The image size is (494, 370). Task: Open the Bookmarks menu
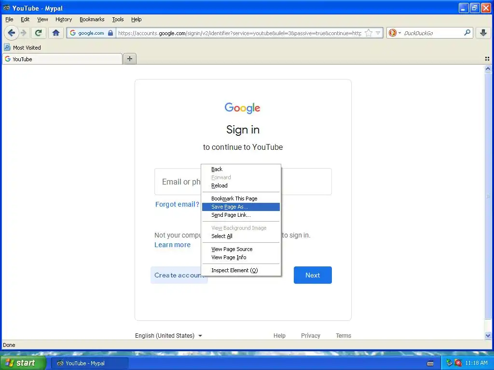click(92, 19)
